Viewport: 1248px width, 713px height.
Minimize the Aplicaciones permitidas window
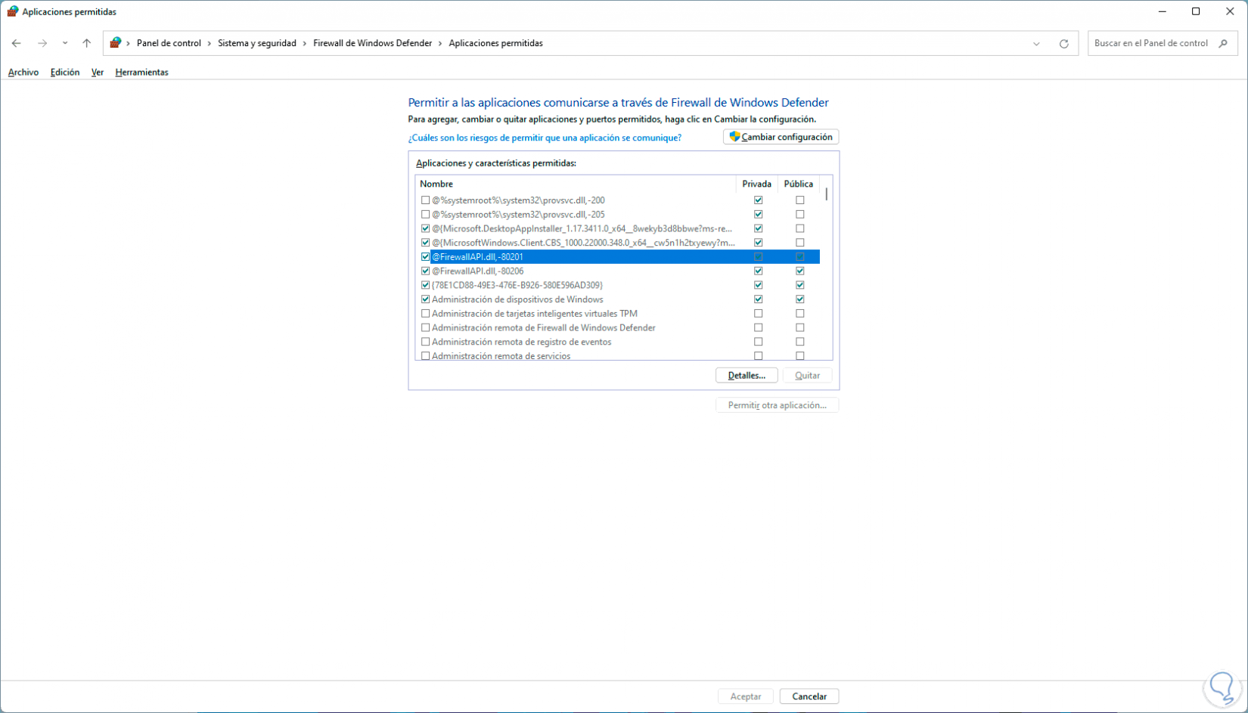coord(1162,11)
